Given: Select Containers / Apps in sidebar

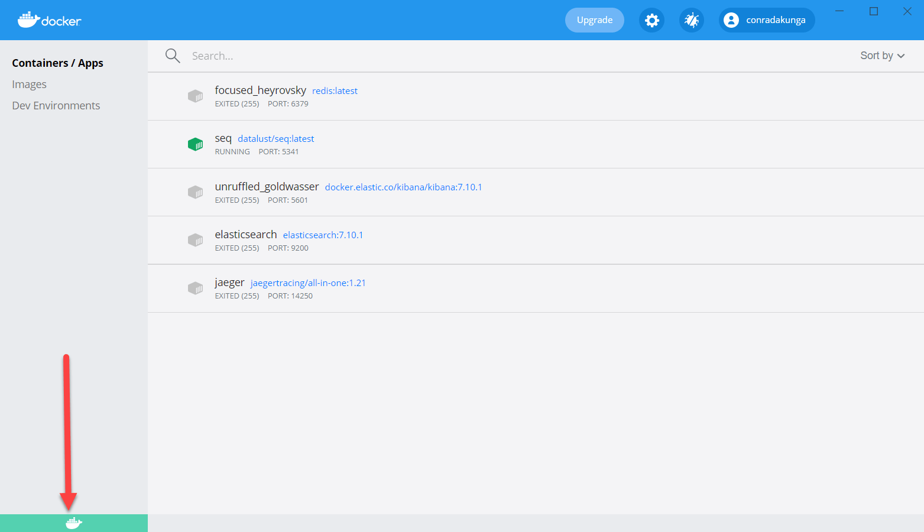Looking at the screenshot, I should [x=57, y=63].
